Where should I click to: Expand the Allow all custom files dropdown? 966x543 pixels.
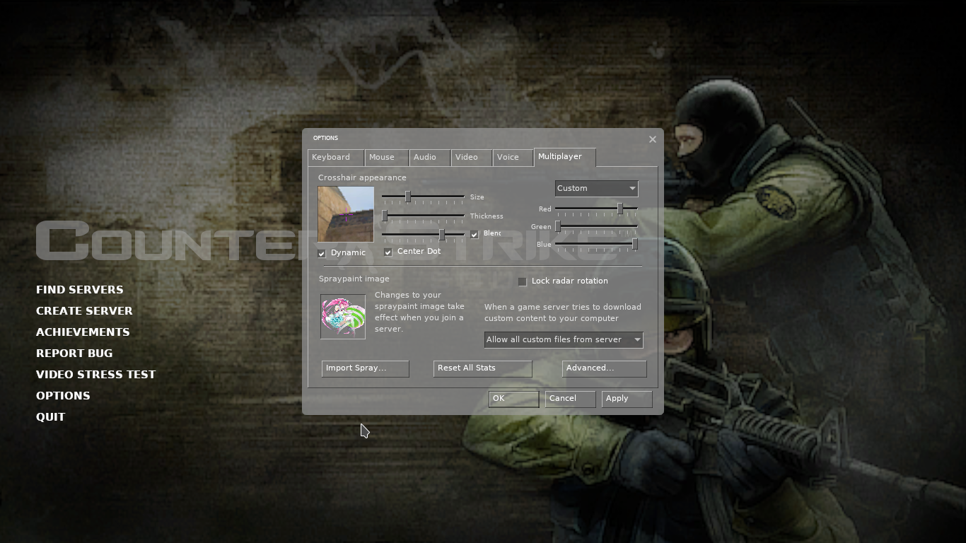point(564,340)
